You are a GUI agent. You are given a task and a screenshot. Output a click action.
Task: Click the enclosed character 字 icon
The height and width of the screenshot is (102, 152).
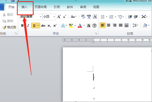click(x=94, y=26)
